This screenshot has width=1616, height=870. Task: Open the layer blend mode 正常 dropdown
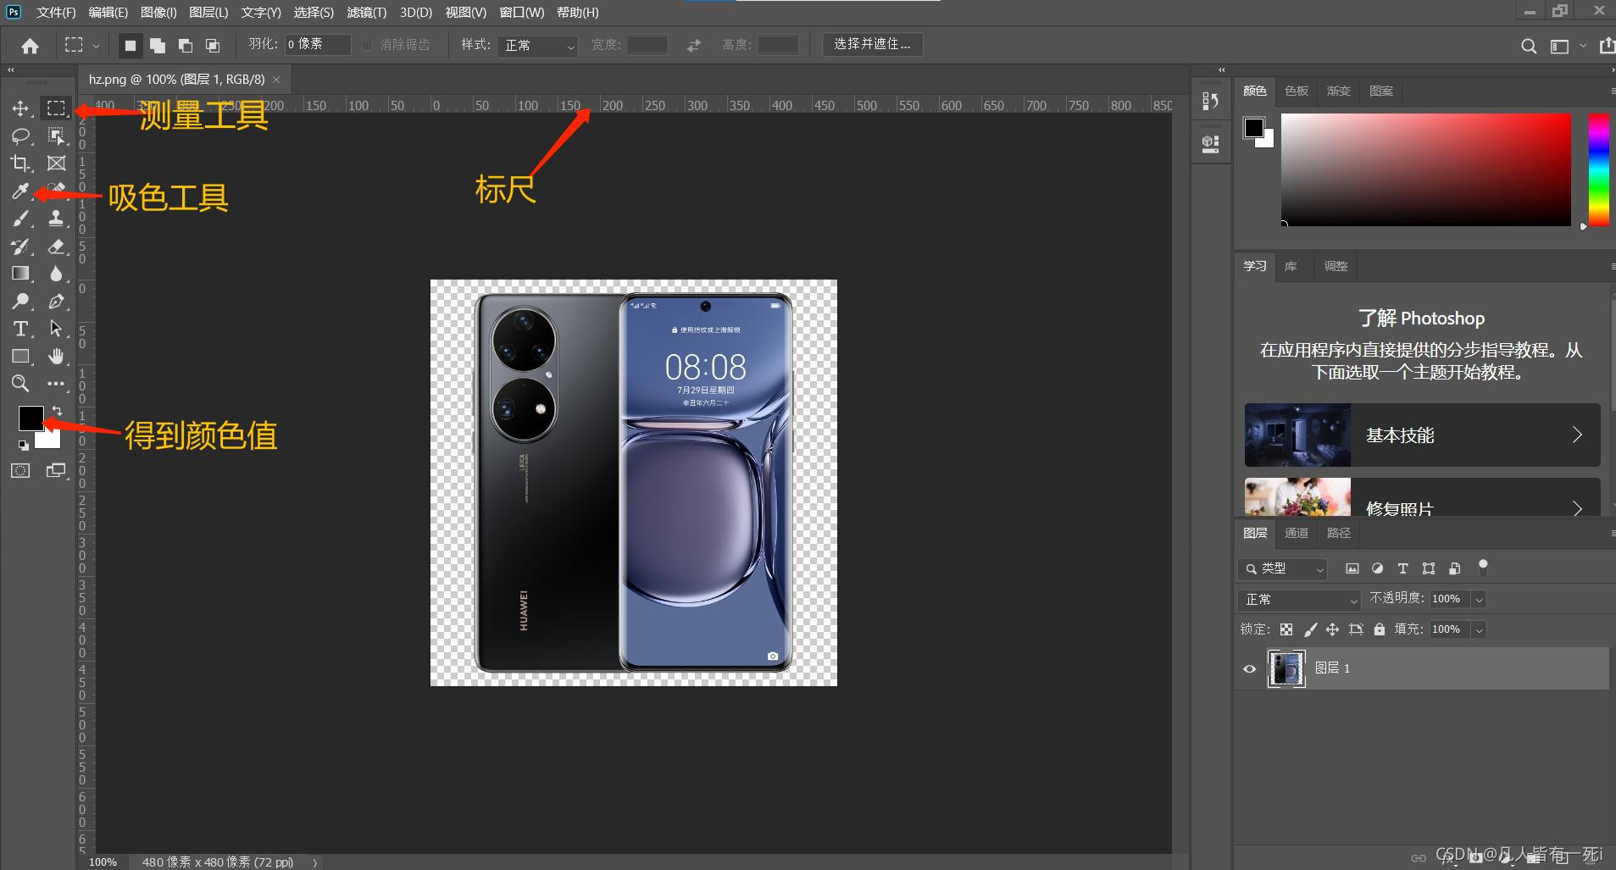coord(1299,600)
